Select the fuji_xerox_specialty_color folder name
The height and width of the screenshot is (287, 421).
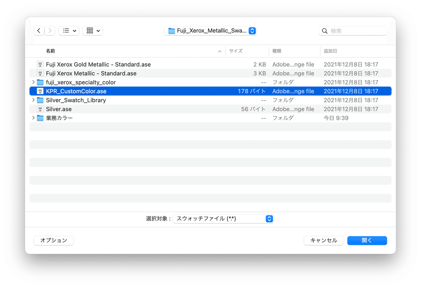click(81, 82)
